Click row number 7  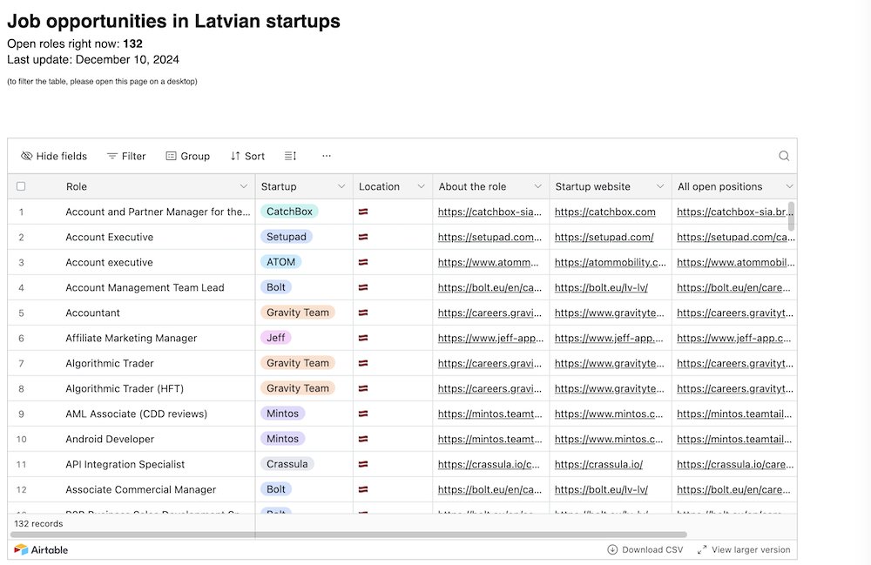coord(21,364)
